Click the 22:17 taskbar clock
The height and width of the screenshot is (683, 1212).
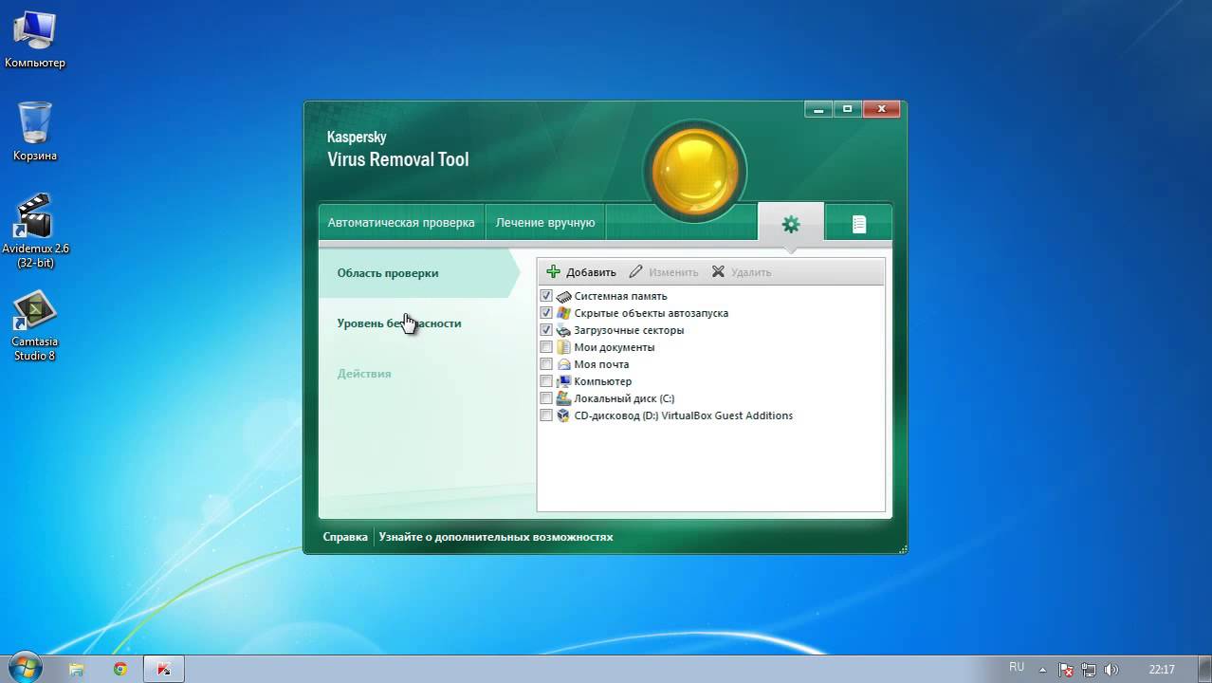click(x=1162, y=670)
